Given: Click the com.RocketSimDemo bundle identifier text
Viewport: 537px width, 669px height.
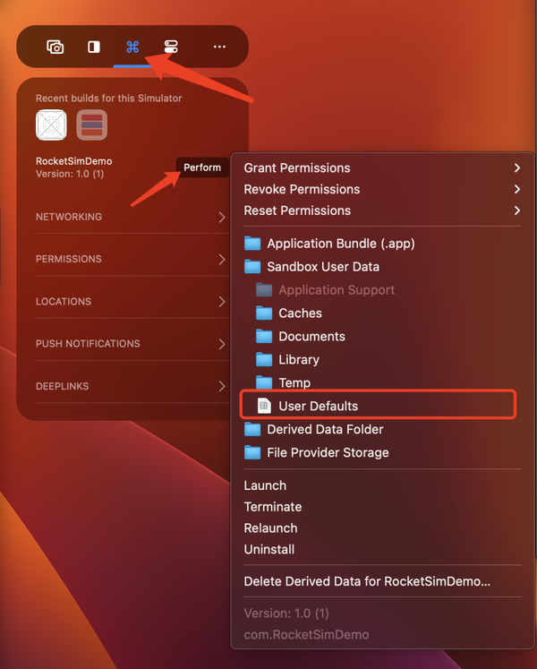Looking at the screenshot, I should tap(306, 634).
